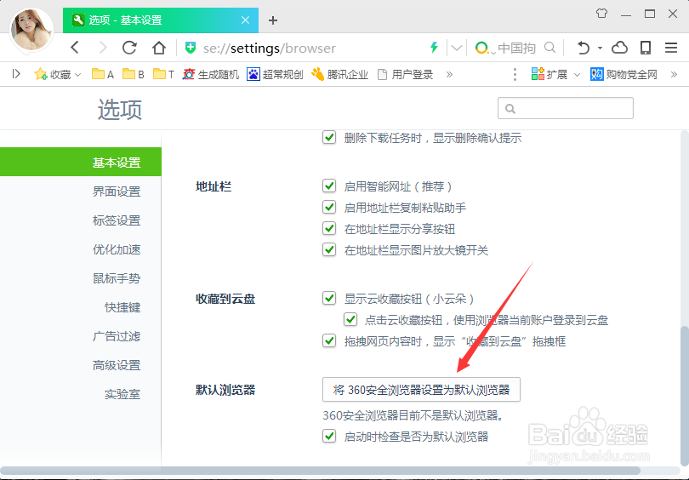The image size is (689, 480).
Task: Toggle 拖拽网页内容时 drag-box checkbox
Action: coord(329,340)
